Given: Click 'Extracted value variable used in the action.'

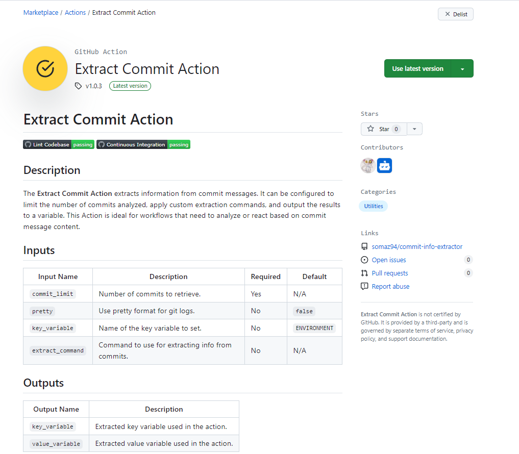Looking at the screenshot, I should click(x=164, y=443).
